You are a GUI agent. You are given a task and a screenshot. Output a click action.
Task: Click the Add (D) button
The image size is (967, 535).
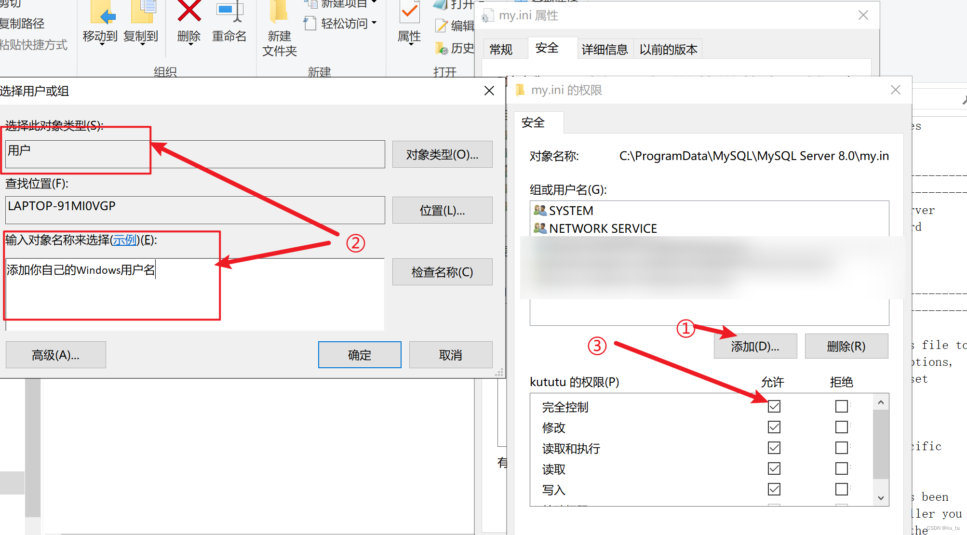[755, 346]
